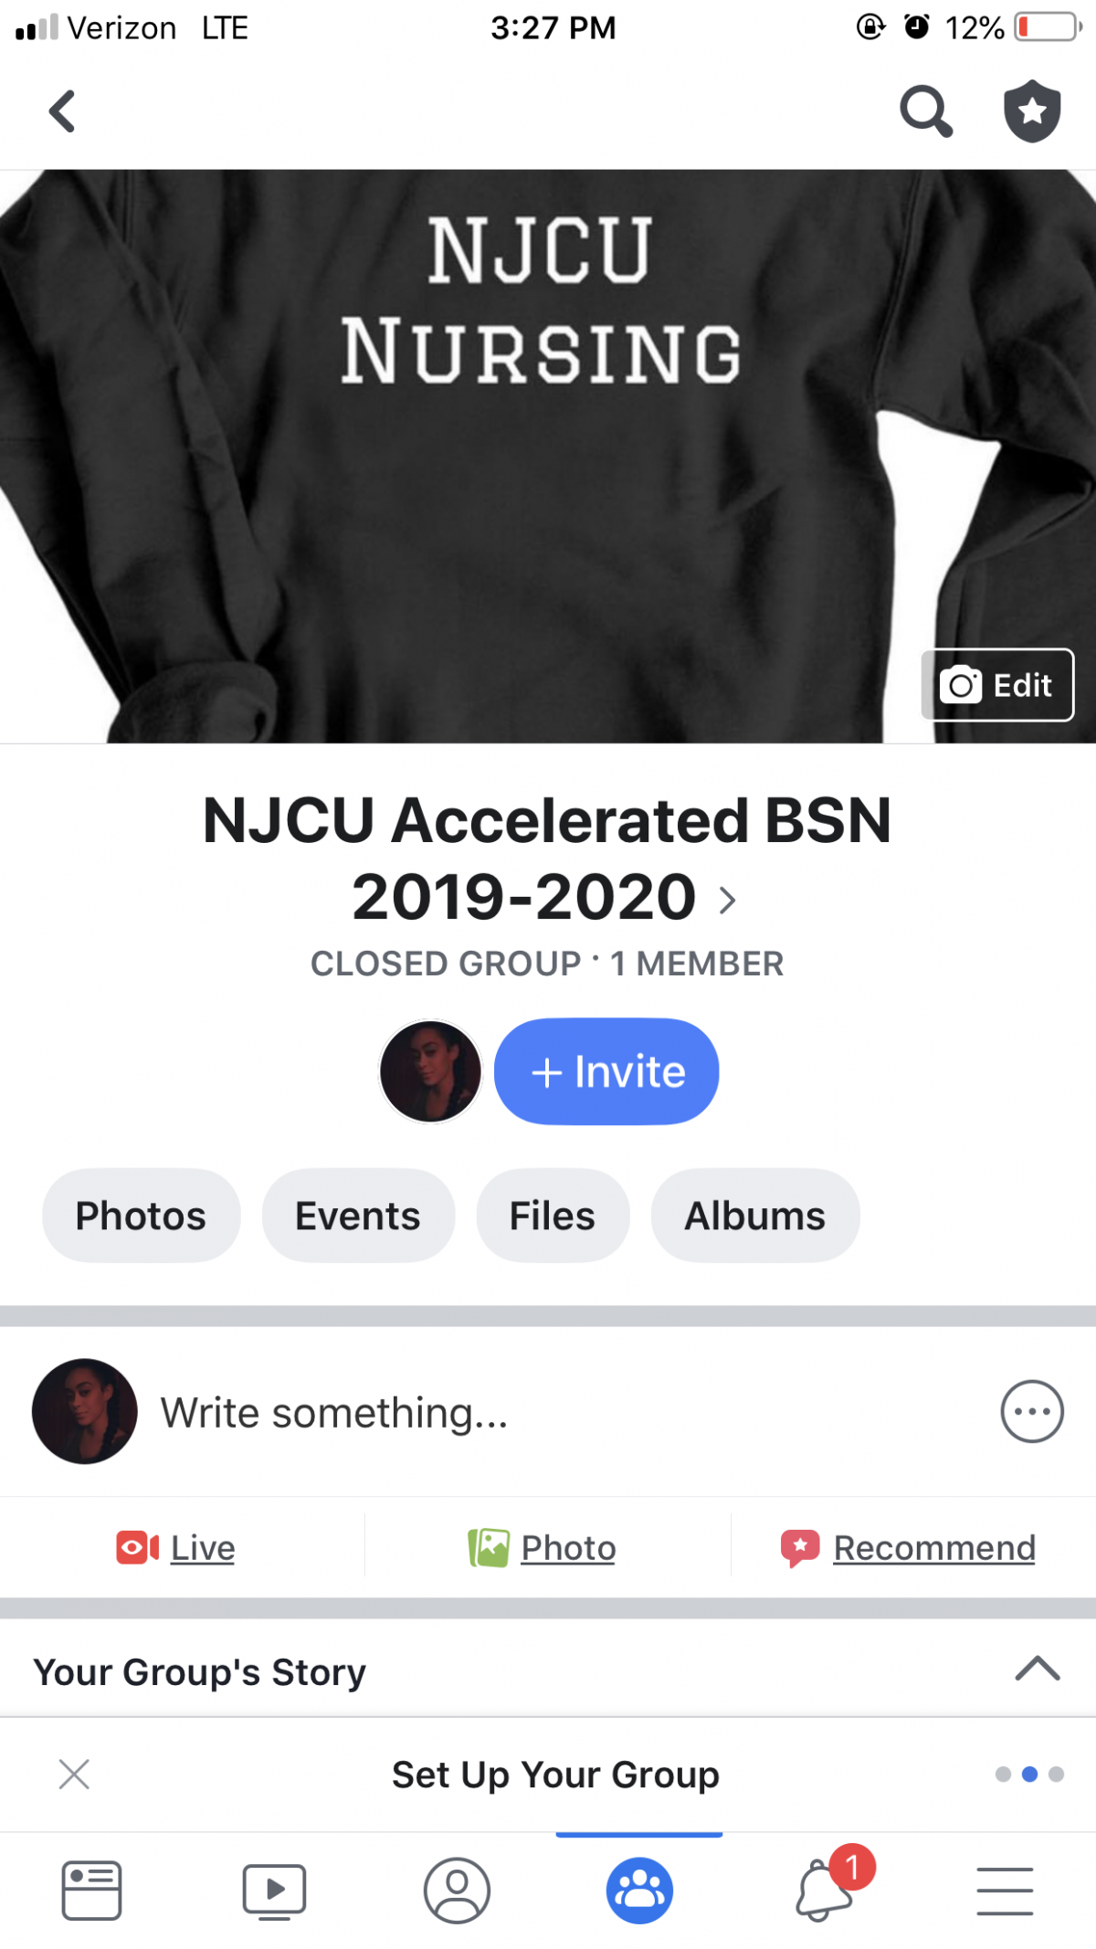Screen dimensions: 1096x1949
Task: Collapse Your Group's Story section
Action: pyautogui.click(x=1037, y=1669)
